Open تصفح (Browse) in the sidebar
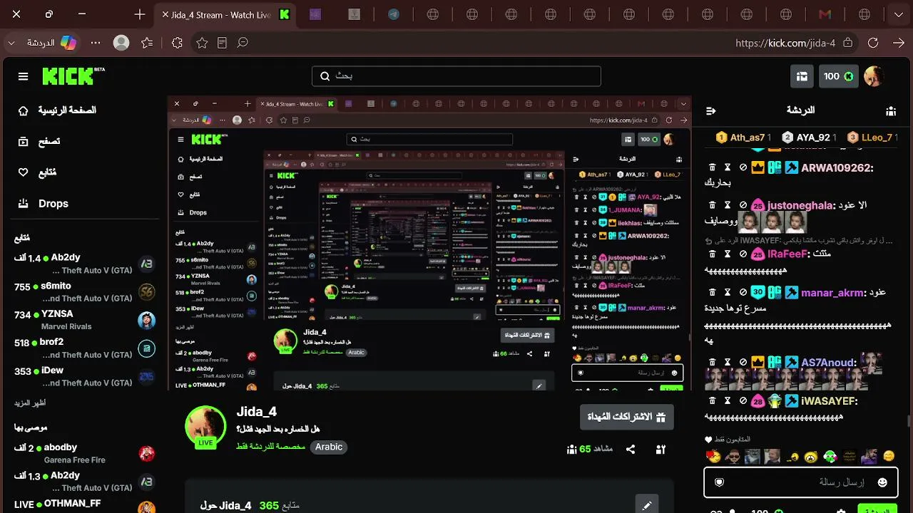 pyautogui.click(x=39, y=141)
